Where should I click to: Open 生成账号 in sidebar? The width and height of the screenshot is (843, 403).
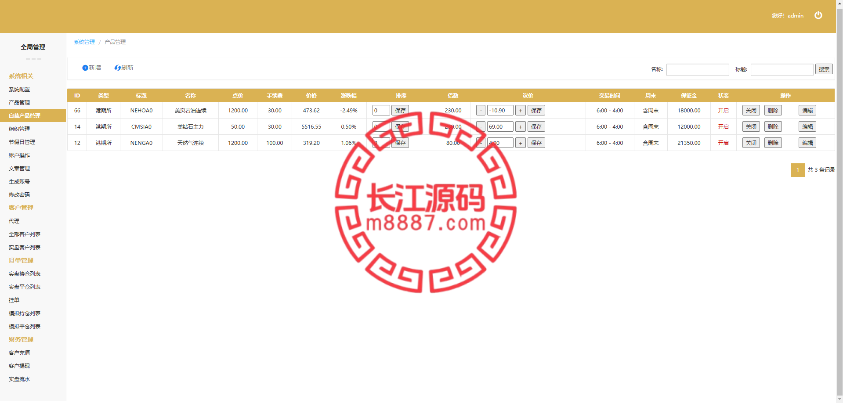(19, 181)
